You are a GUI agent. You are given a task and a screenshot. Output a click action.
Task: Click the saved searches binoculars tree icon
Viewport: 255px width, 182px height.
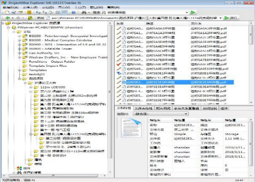(19, 172)
